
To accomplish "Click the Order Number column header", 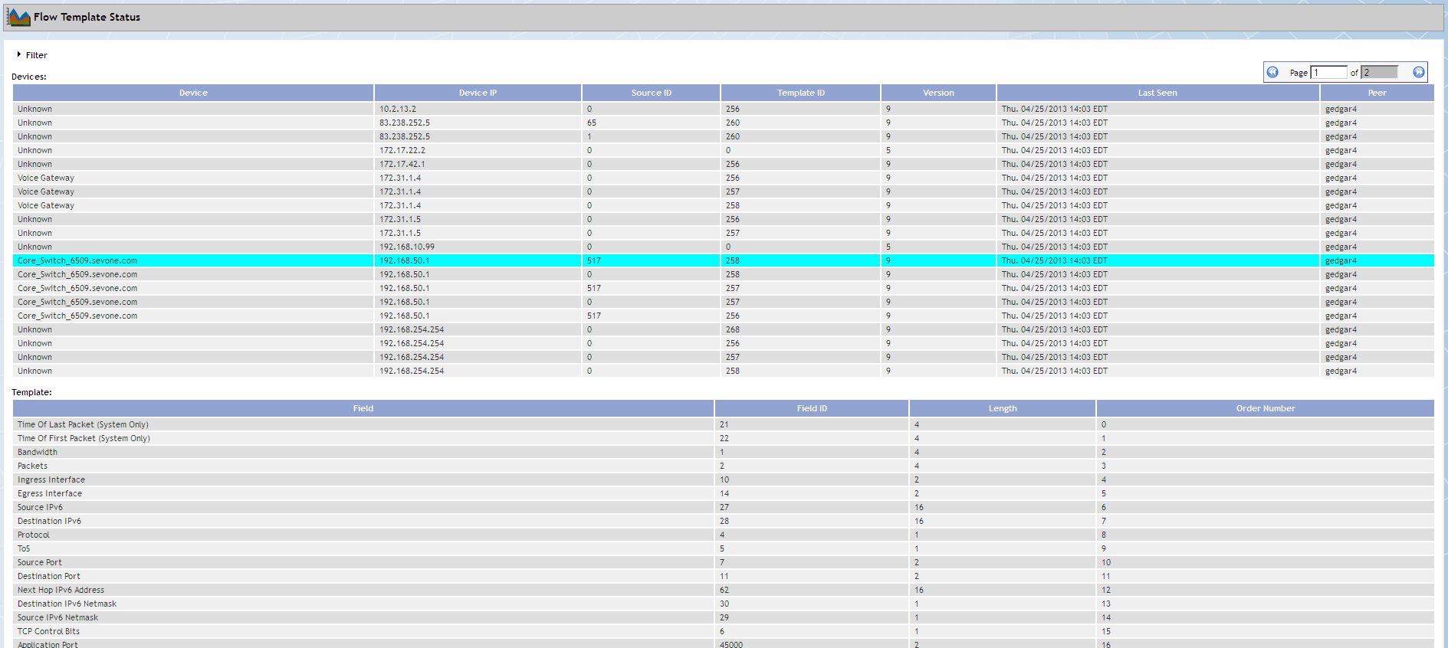I will (x=1265, y=408).
